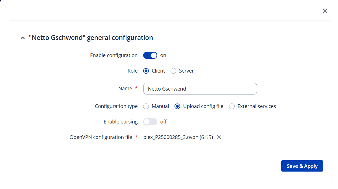The height and width of the screenshot is (189, 338).
Task: Remove the uploaded plex_P25000285_3.ovpn file
Action: 219,137
